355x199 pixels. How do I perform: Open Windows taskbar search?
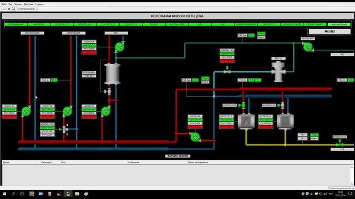13,194
